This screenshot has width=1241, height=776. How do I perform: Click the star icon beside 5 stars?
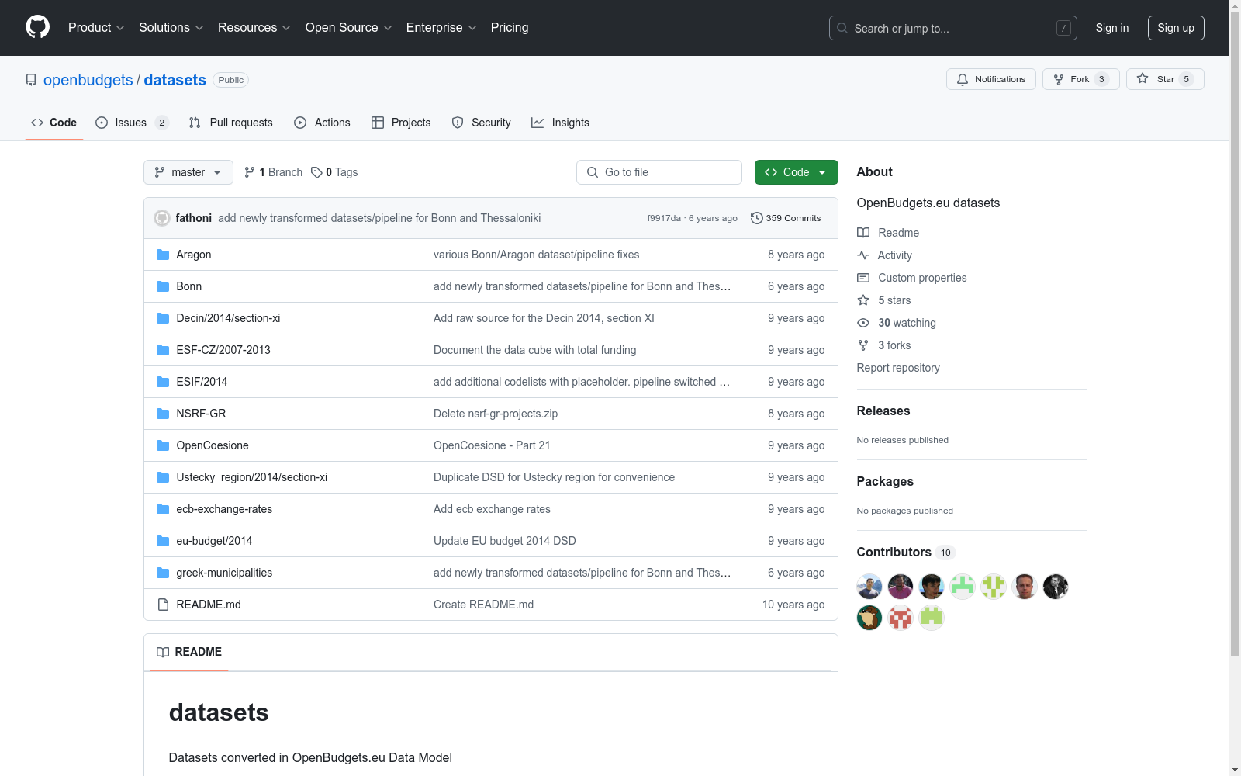[863, 300]
